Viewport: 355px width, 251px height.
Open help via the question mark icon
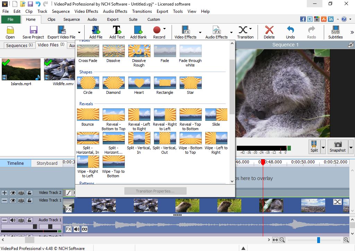(344, 19)
